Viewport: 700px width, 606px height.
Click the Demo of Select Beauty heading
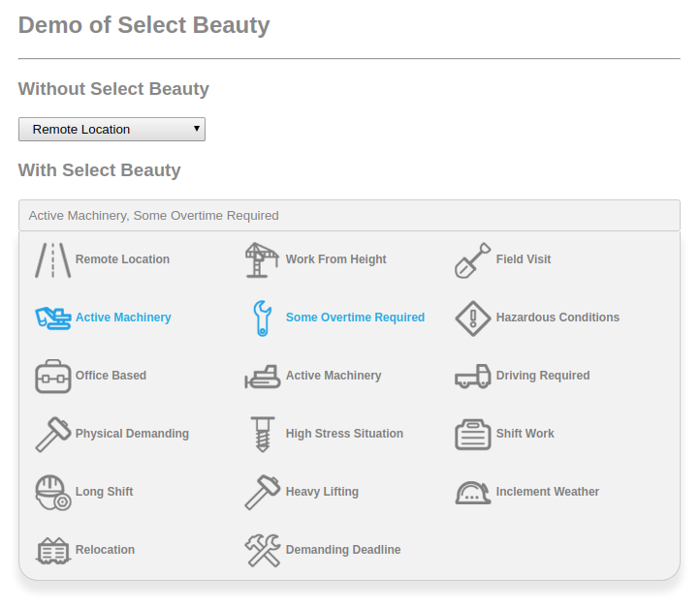pos(143,25)
